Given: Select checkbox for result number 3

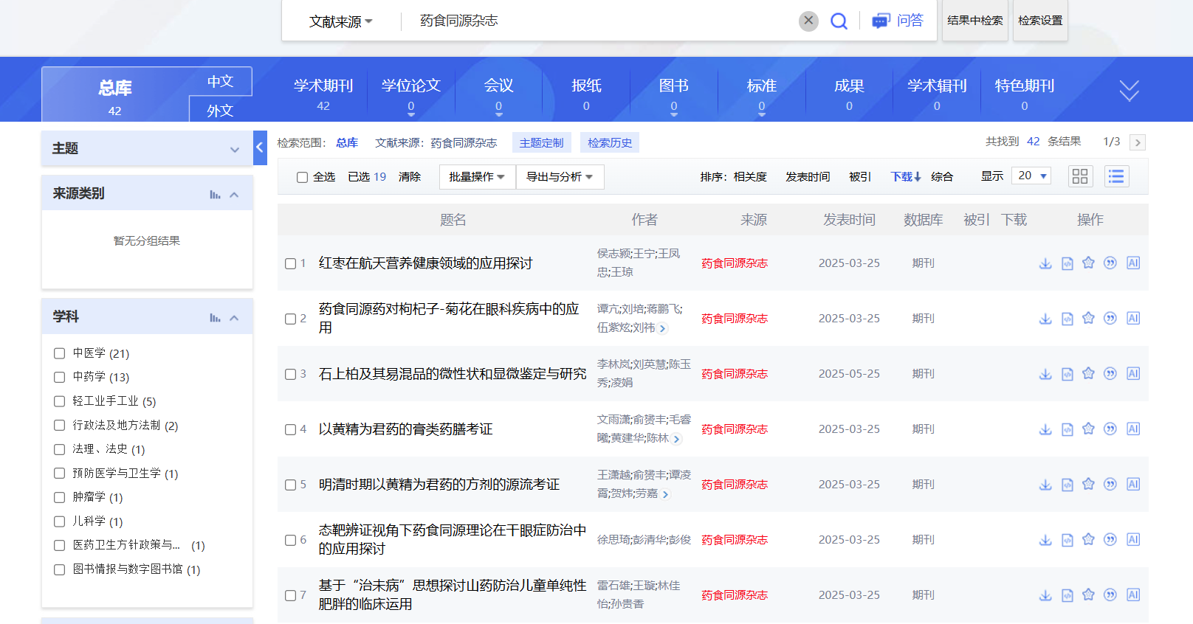Looking at the screenshot, I should (x=291, y=374).
